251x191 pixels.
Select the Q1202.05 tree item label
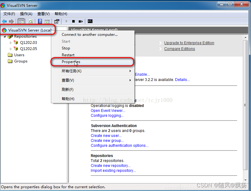tap(28, 49)
